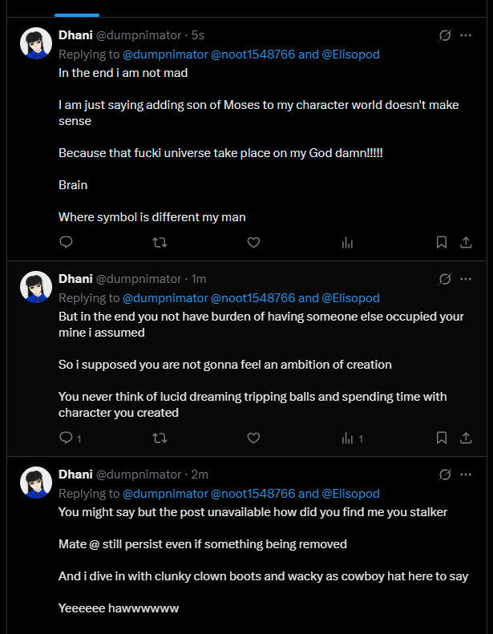
Task: Share the tweet posted 1m ago
Action: (x=466, y=438)
